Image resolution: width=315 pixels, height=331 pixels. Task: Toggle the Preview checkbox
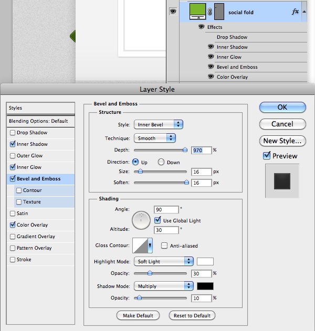tap(267, 156)
